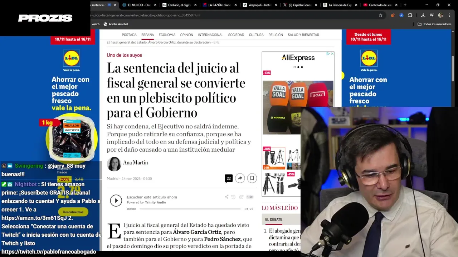
Task: Change the 1.0x playback speed
Action: click(x=249, y=197)
